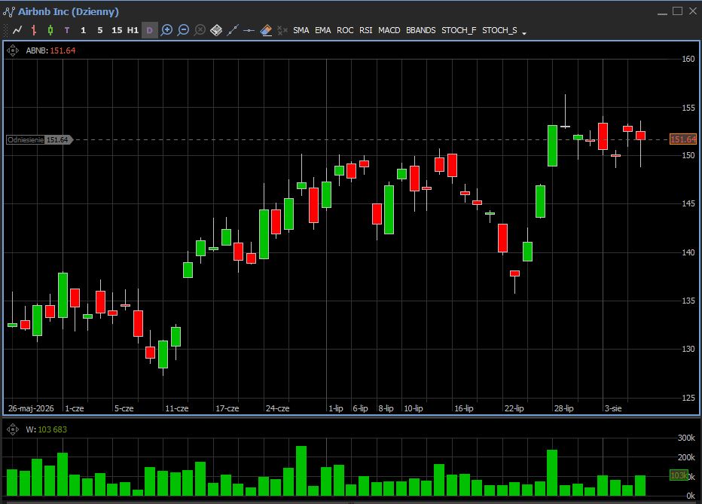Select the tick (T) interval
Screen dimensions: 702x504
67,30
